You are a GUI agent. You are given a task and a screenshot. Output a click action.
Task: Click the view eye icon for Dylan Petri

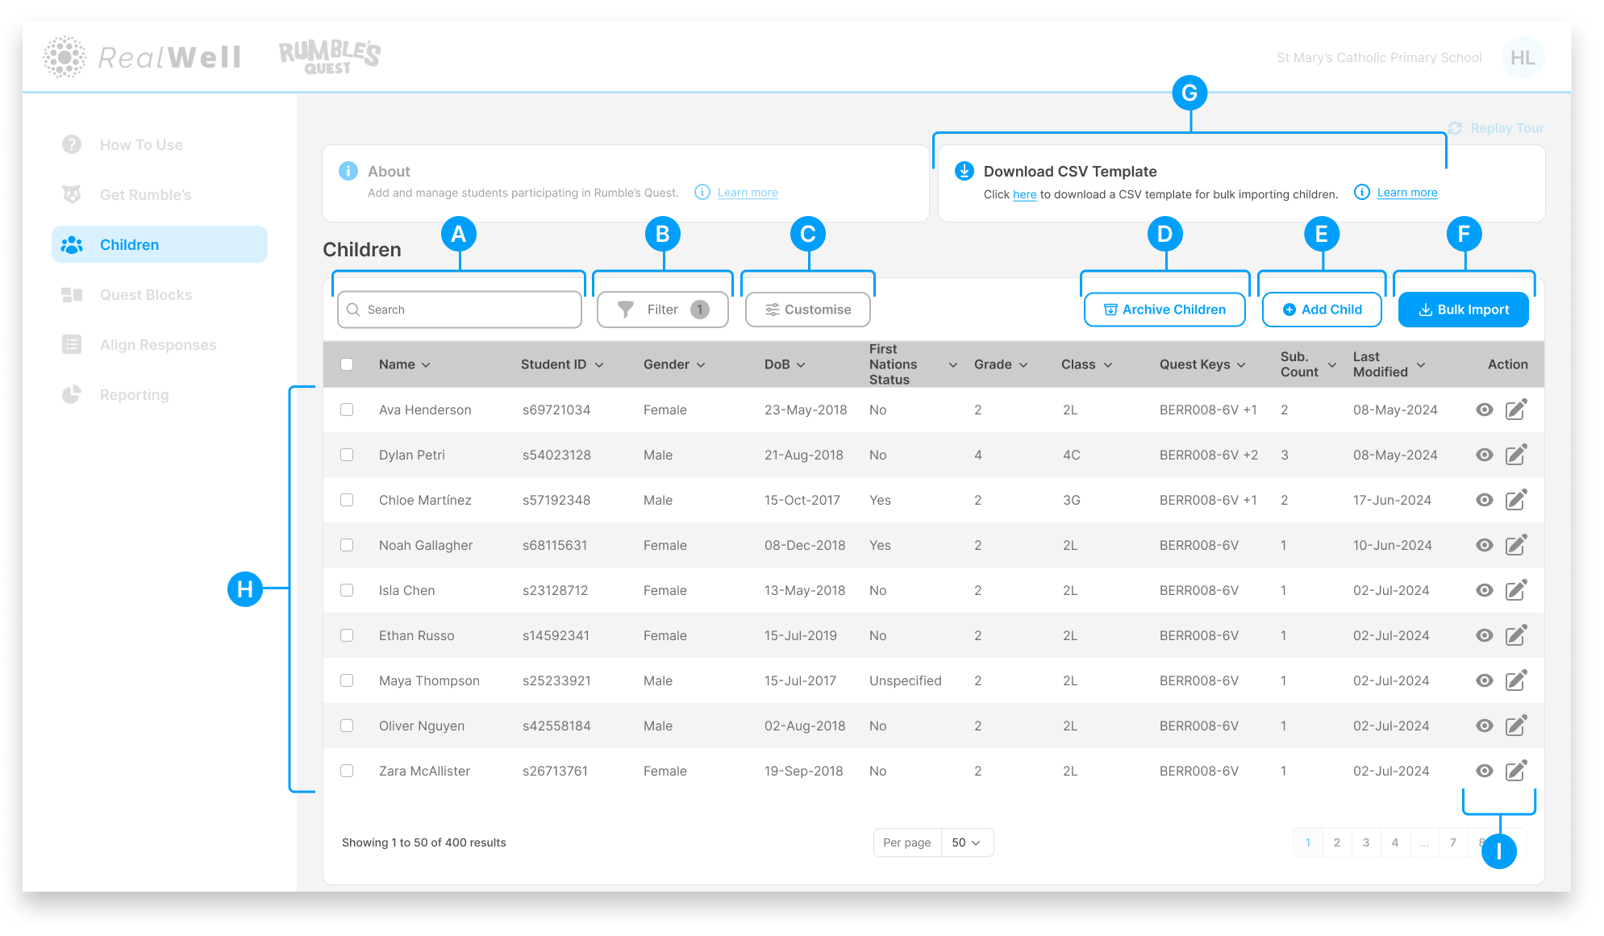(1484, 455)
